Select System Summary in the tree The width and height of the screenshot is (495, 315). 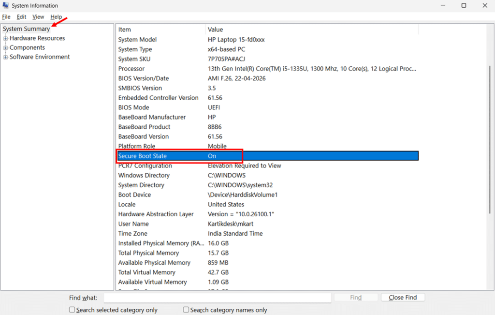point(26,29)
